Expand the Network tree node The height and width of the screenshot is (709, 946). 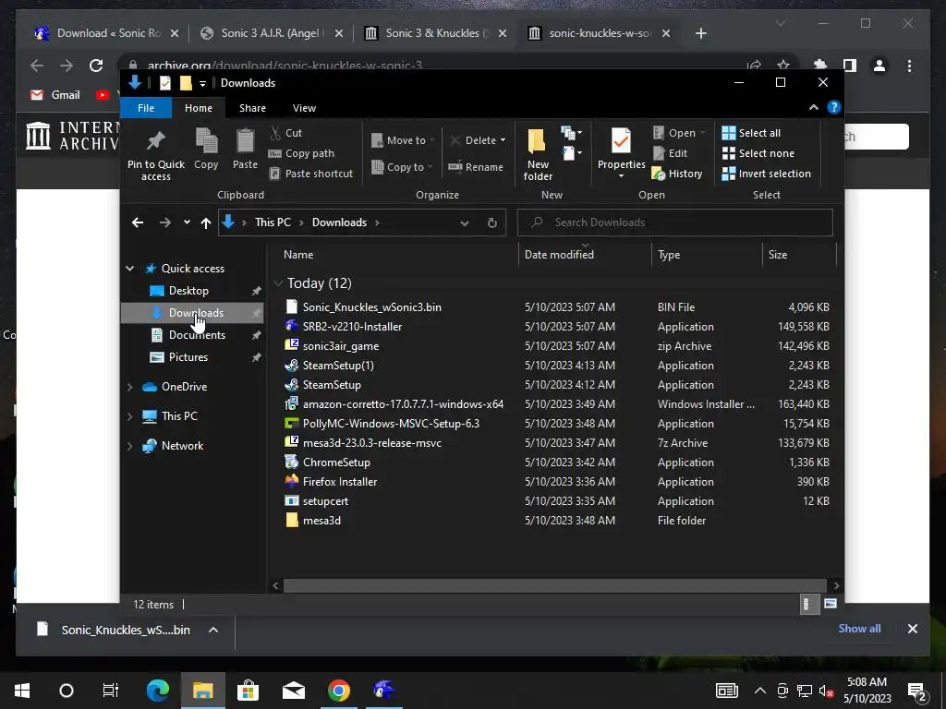pyautogui.click(x=129, y=446)
